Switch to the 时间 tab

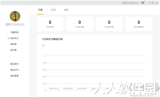[53, 10]
